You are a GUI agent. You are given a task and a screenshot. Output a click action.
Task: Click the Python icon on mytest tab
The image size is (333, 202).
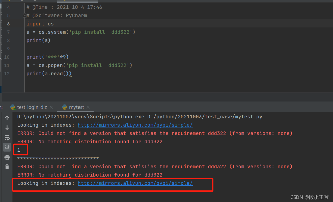point(65,107)
